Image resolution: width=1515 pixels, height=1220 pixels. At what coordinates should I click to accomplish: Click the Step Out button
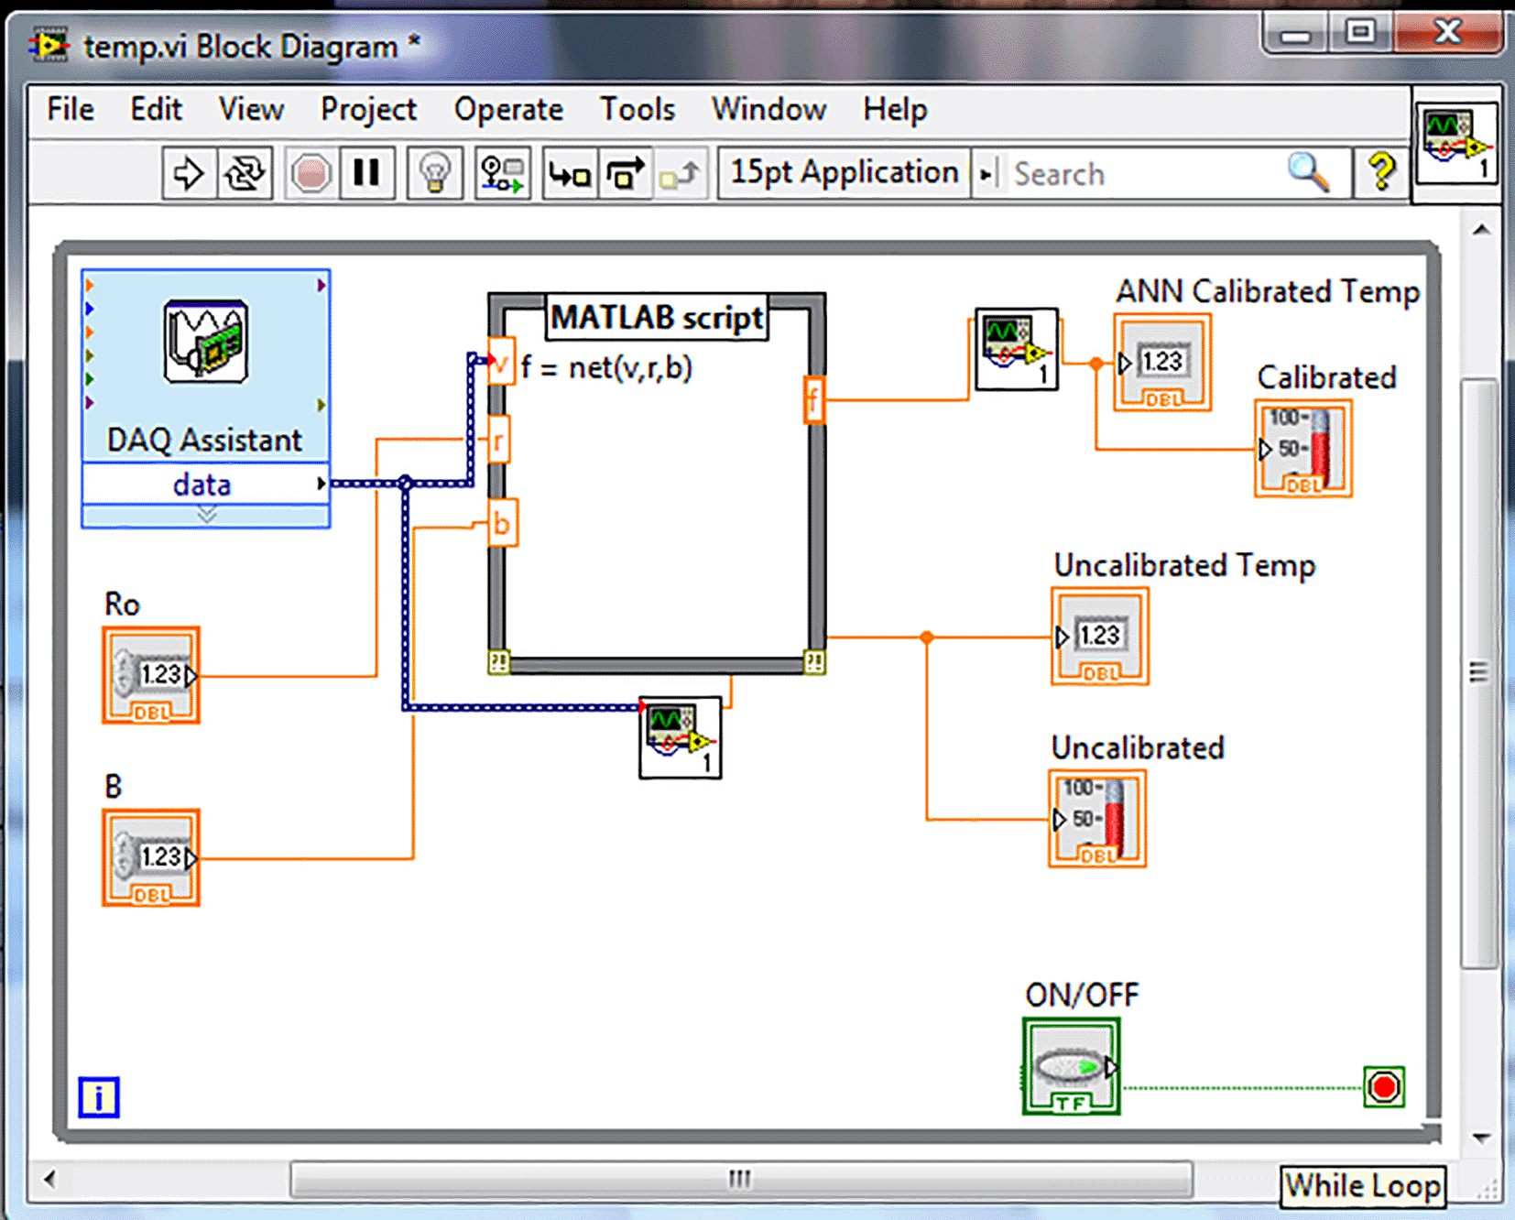click(681, 173)
